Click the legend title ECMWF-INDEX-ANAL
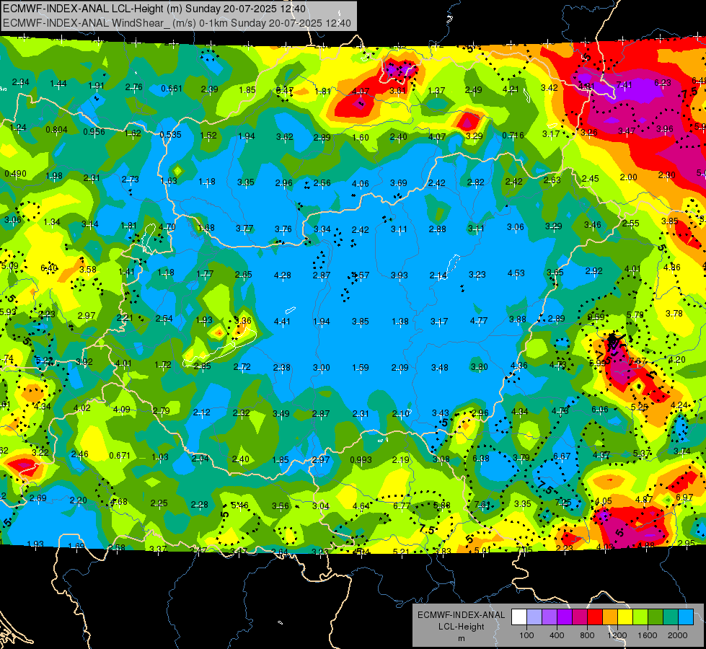The height and width of the screenshot is (649, 706). pos(461,615)
